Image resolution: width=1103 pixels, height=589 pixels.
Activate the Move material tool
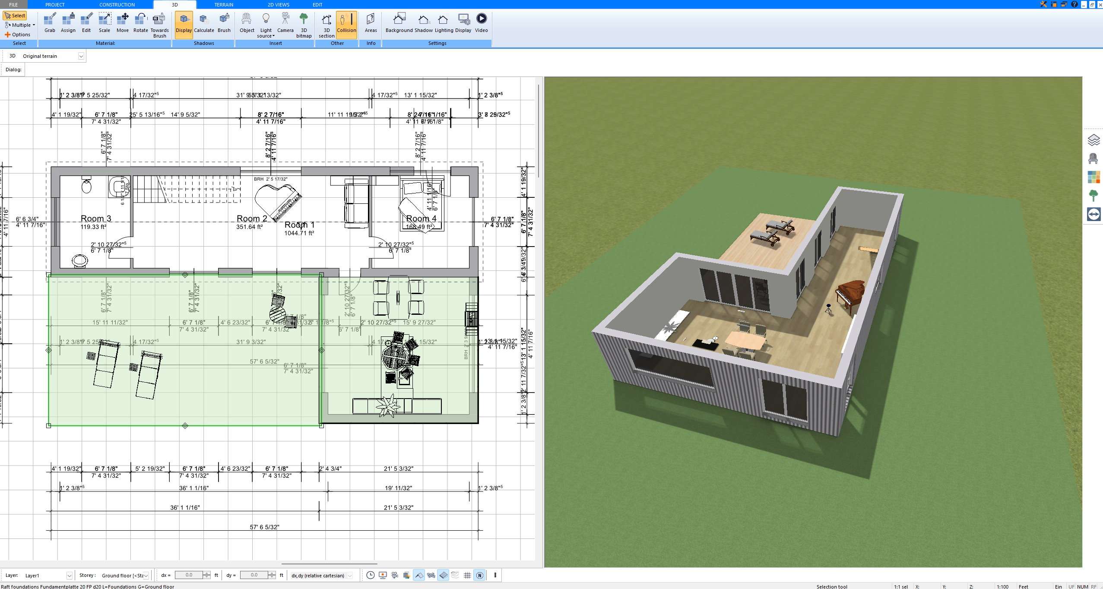pos(123,23)
